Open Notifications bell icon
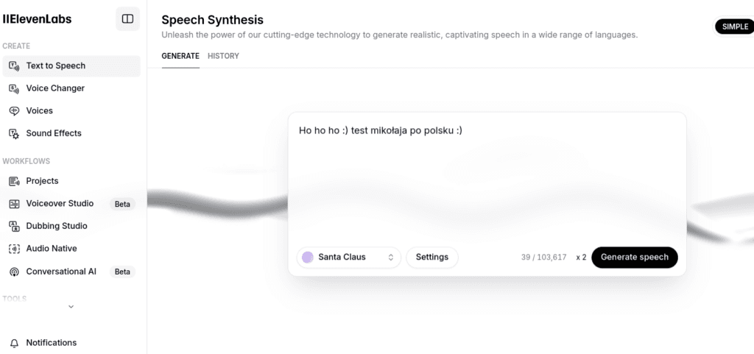 pyautogui.click(x=14, y=343)
